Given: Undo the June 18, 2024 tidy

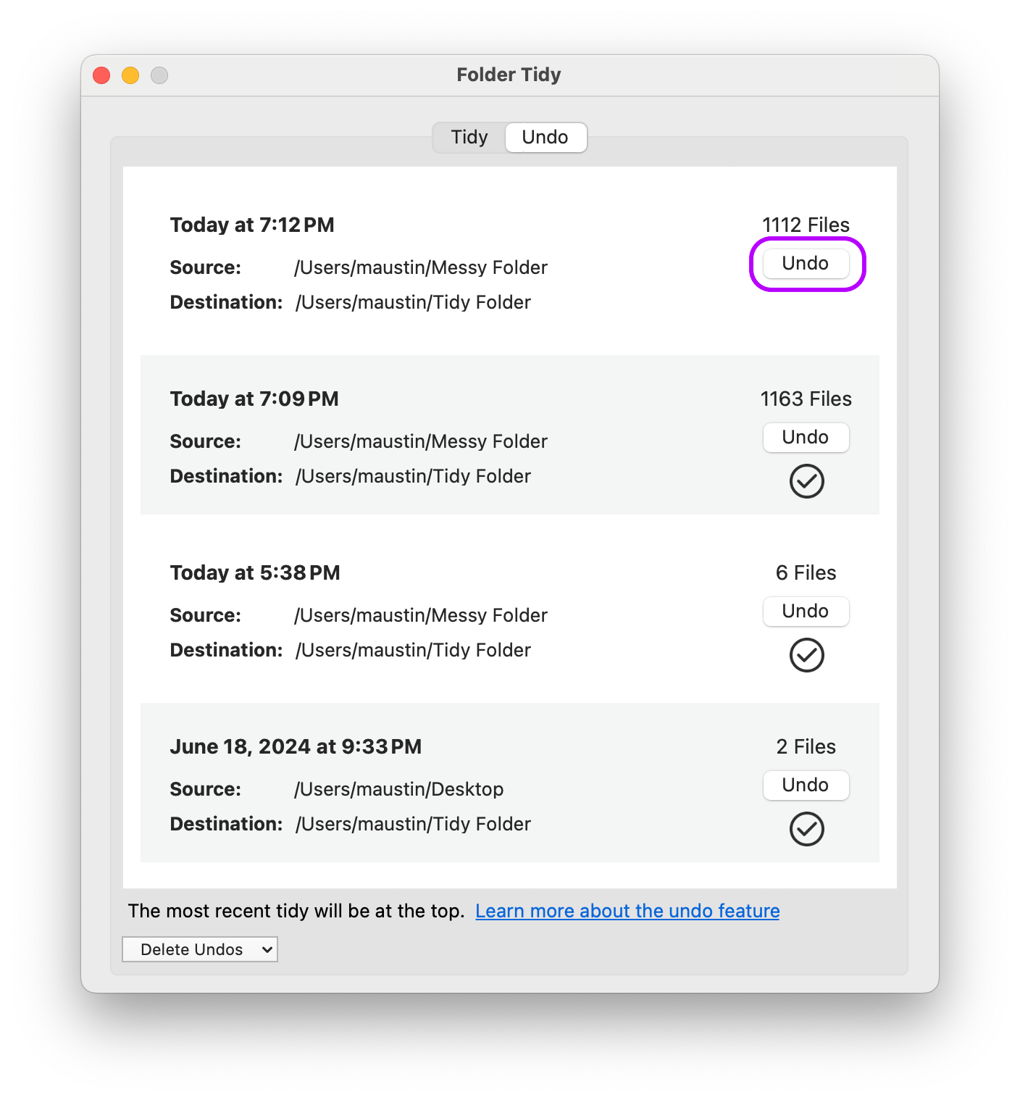Looking at the screenshot, I should (806, 785).
